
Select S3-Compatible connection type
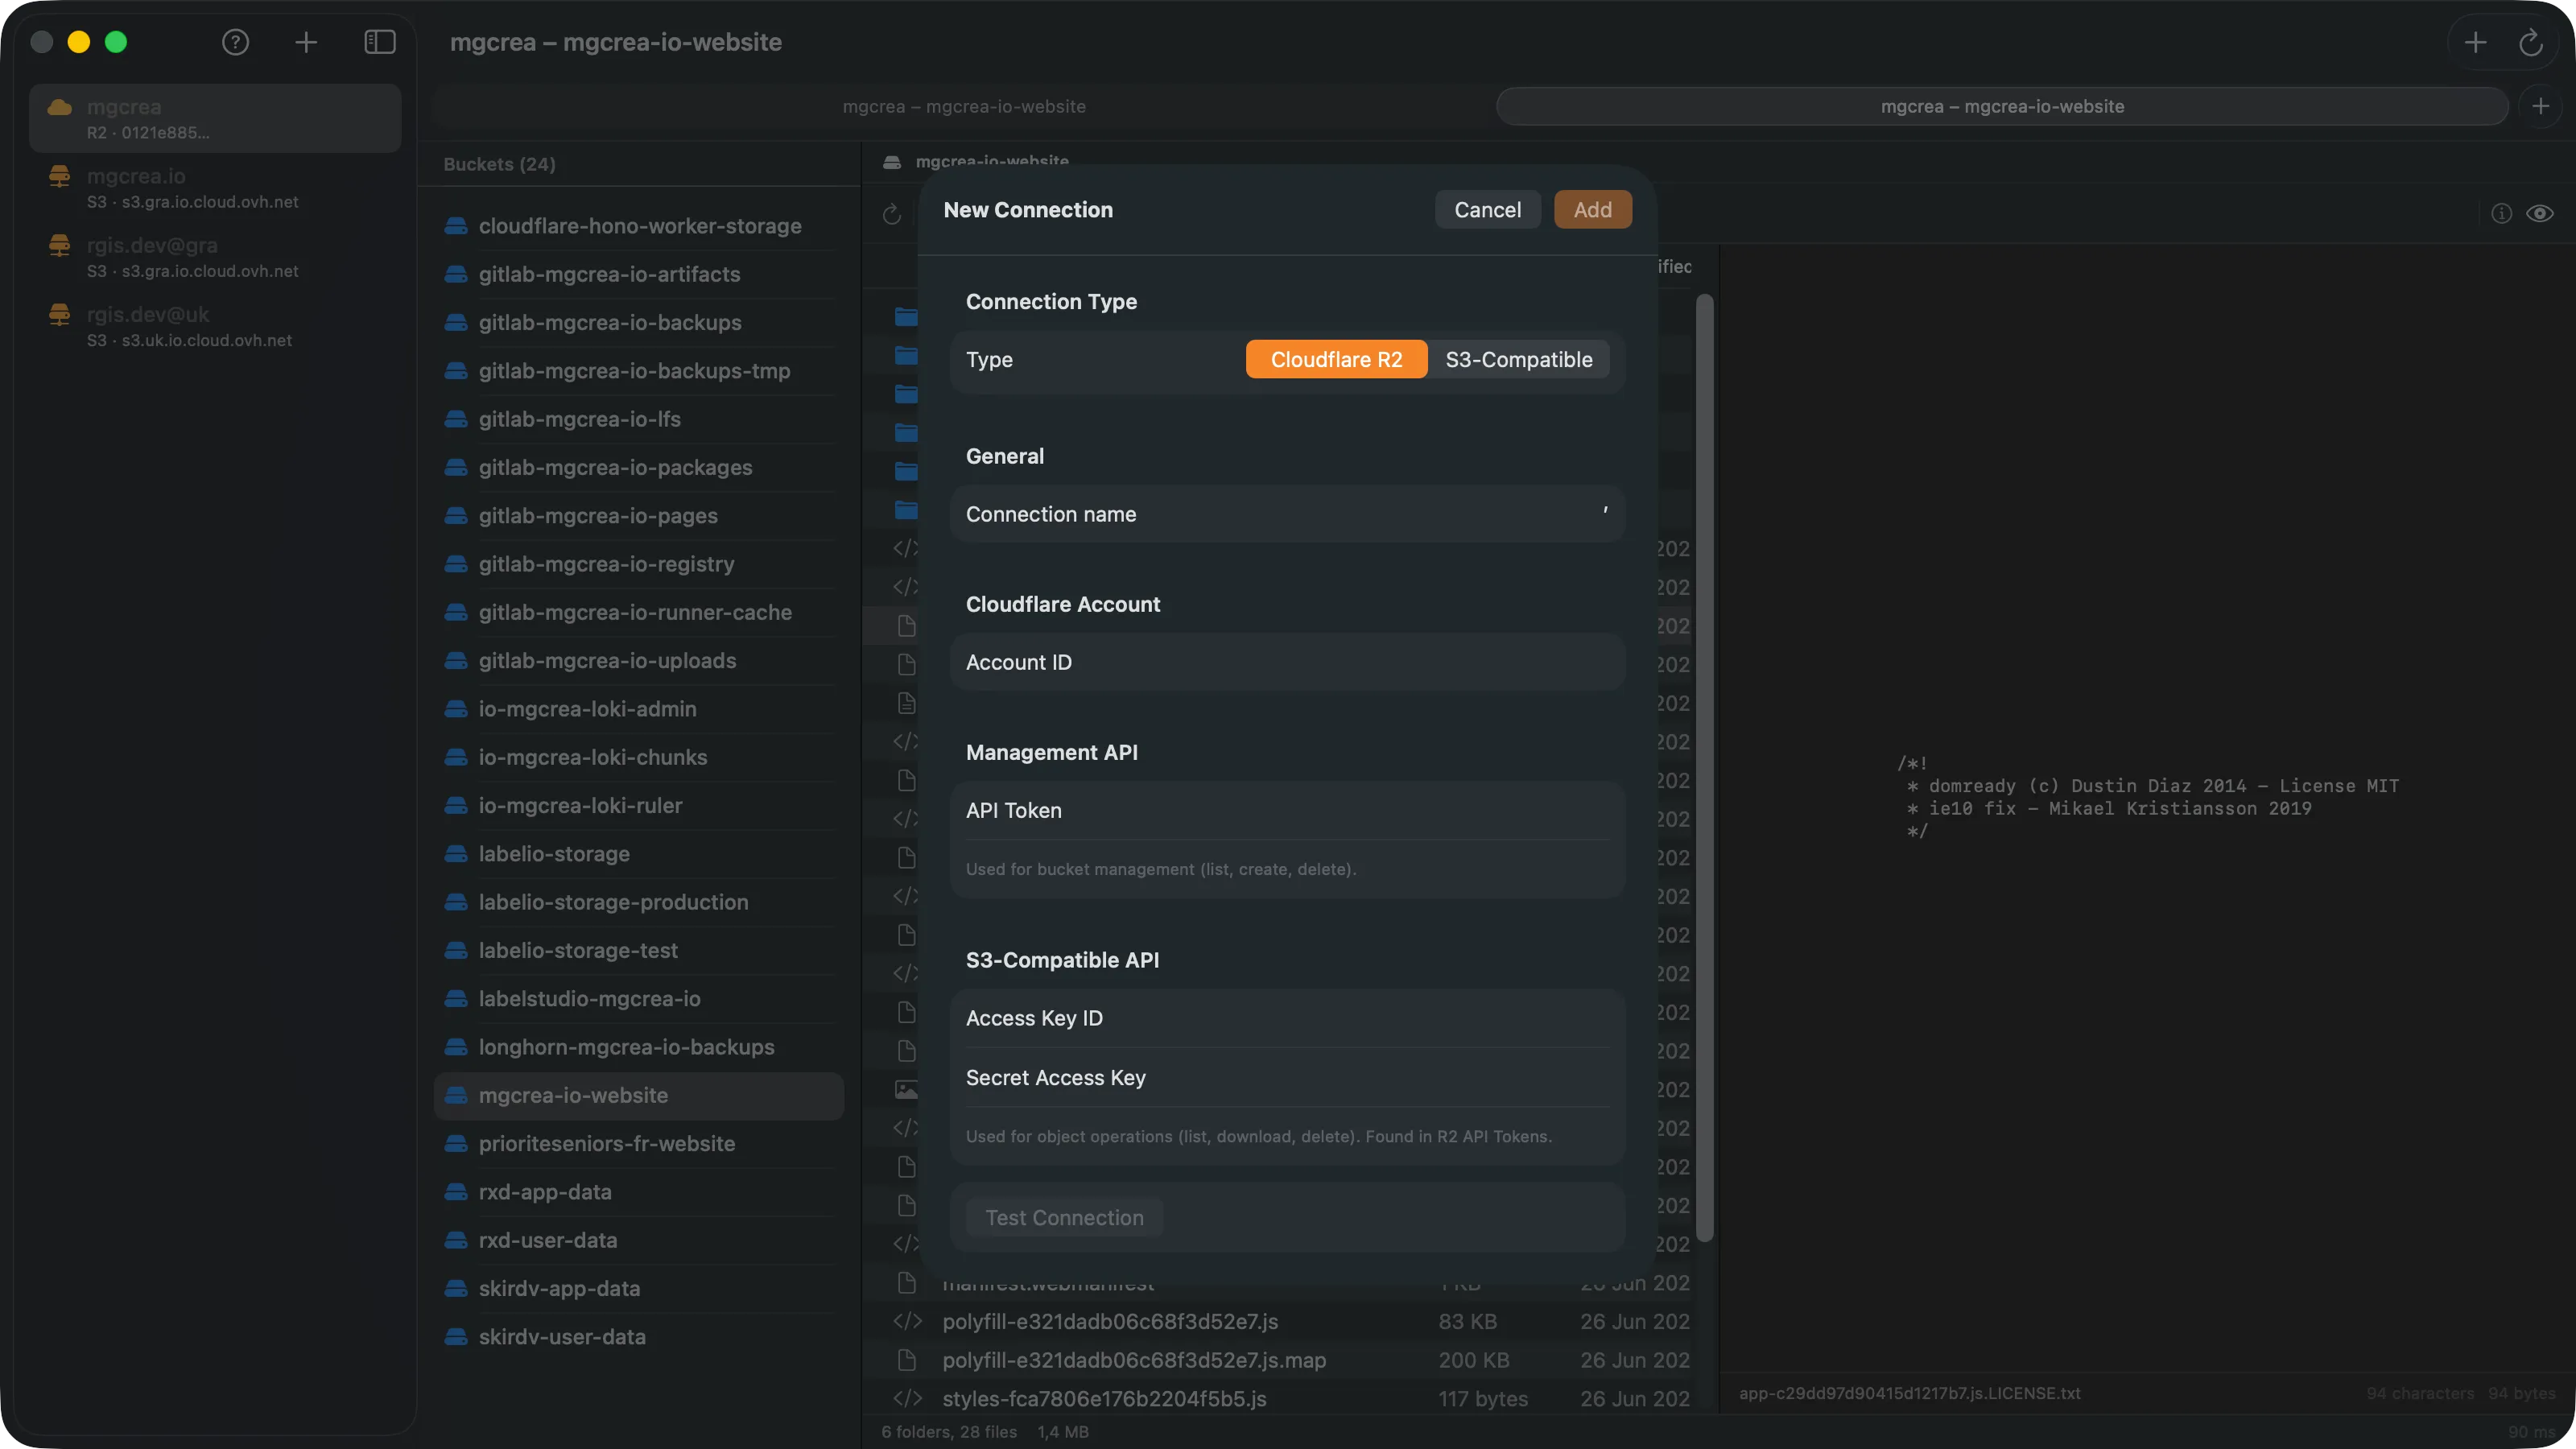click(1518, 359)
